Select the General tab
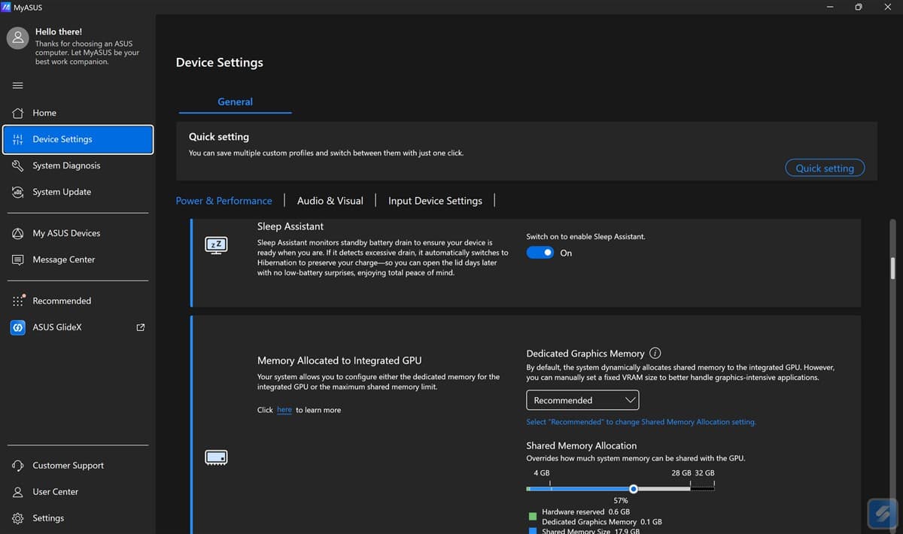 coord(235,102)
